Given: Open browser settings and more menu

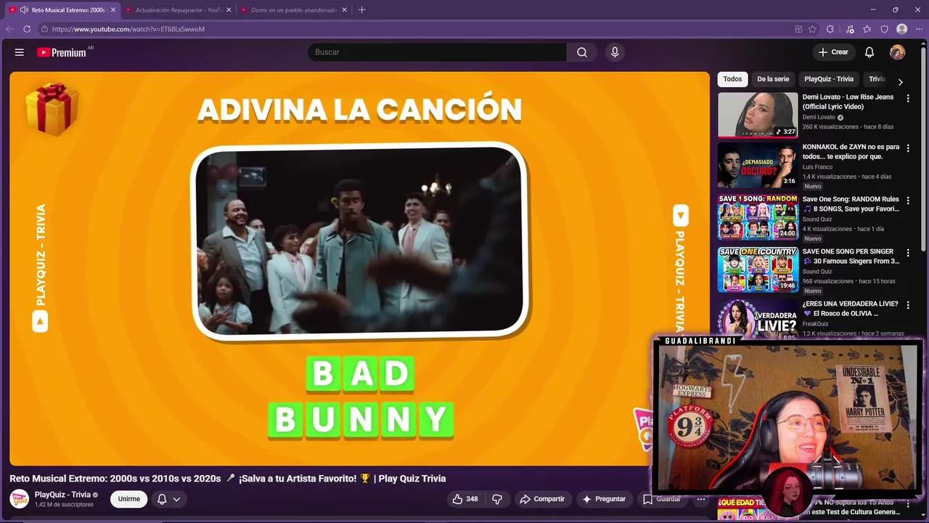Looking at the screenshot, I should (920, 29).
